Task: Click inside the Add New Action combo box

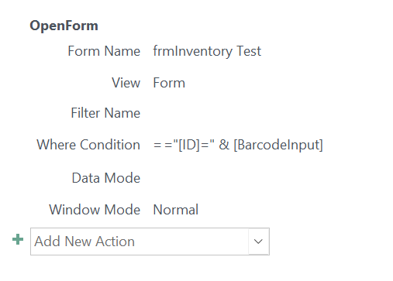Action: click(150, 242)
